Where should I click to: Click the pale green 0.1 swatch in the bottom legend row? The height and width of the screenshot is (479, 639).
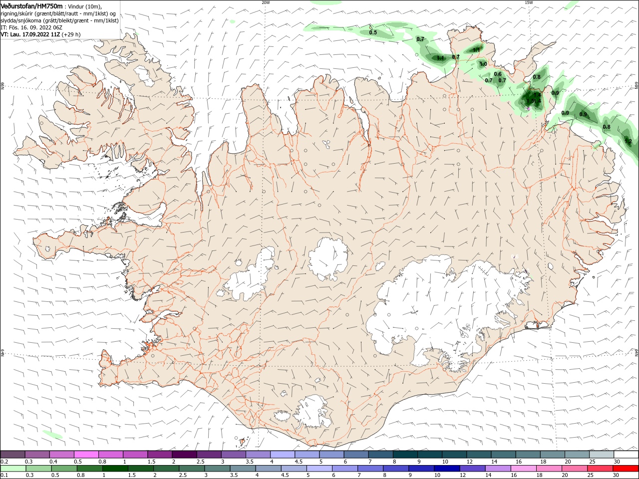13,469
